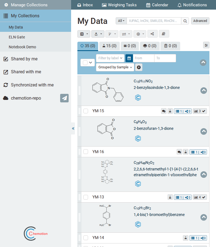Screen dimensions: 216x247
Task: Collapse the sidebar with double-chevron arrow
Action: coord(73,128)
